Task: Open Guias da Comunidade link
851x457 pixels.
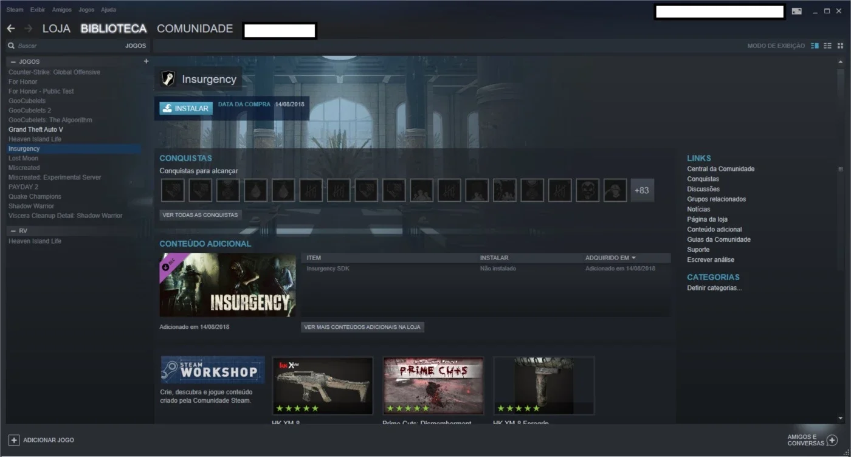Action: tap(718, 239)
